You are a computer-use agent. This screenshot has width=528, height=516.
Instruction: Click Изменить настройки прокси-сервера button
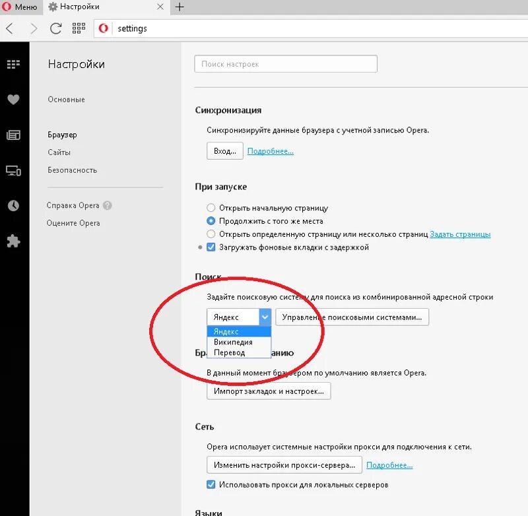[284, 465]
